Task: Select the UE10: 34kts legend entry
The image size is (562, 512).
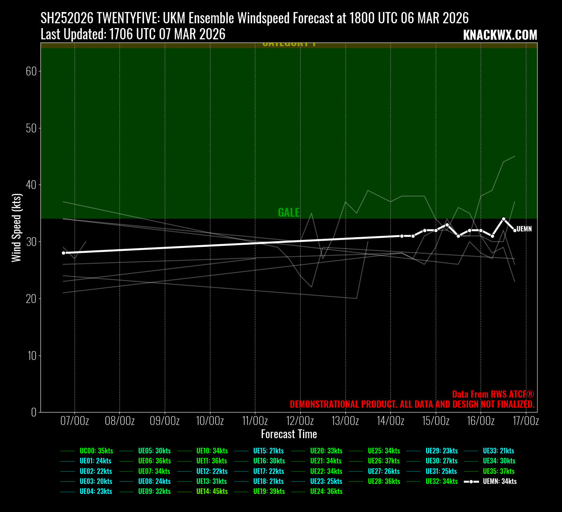Action: (x=212, y=451)
